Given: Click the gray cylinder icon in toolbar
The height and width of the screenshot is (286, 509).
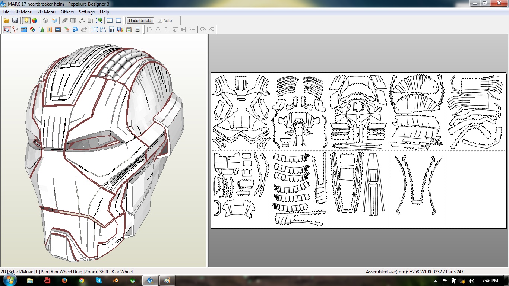Looking at the screenshot, I should 73,20.
